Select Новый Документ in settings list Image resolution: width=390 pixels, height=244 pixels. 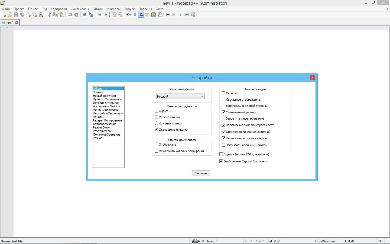[x=105, y=96]
